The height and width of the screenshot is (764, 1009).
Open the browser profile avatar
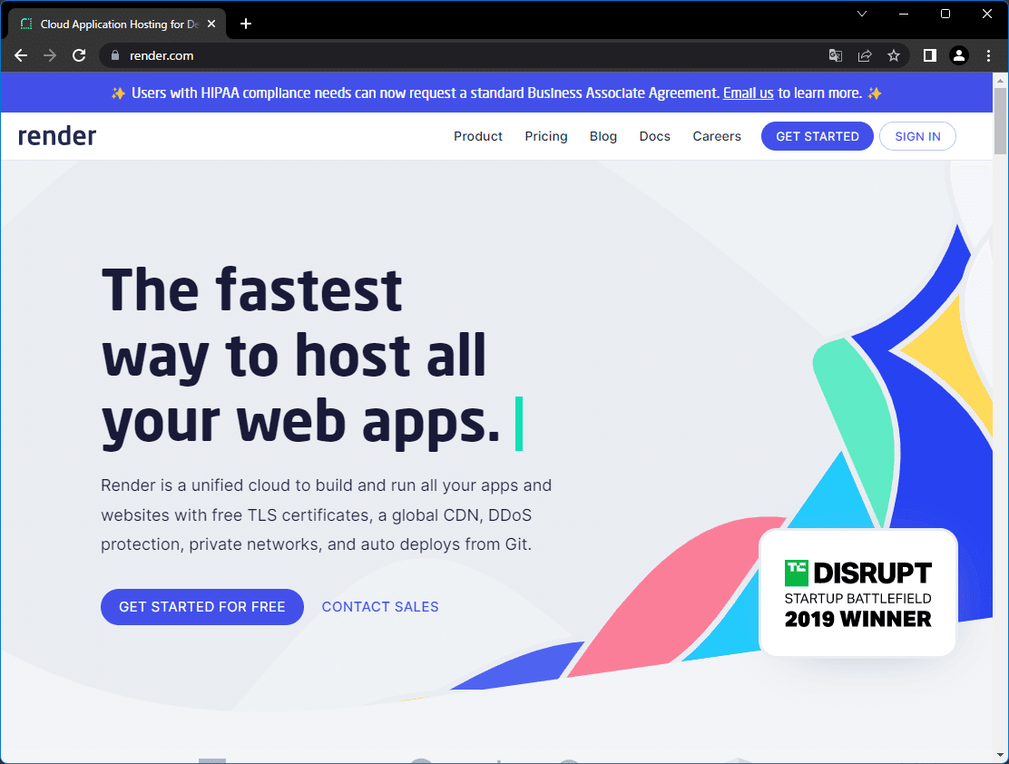[x=959, y=56]
